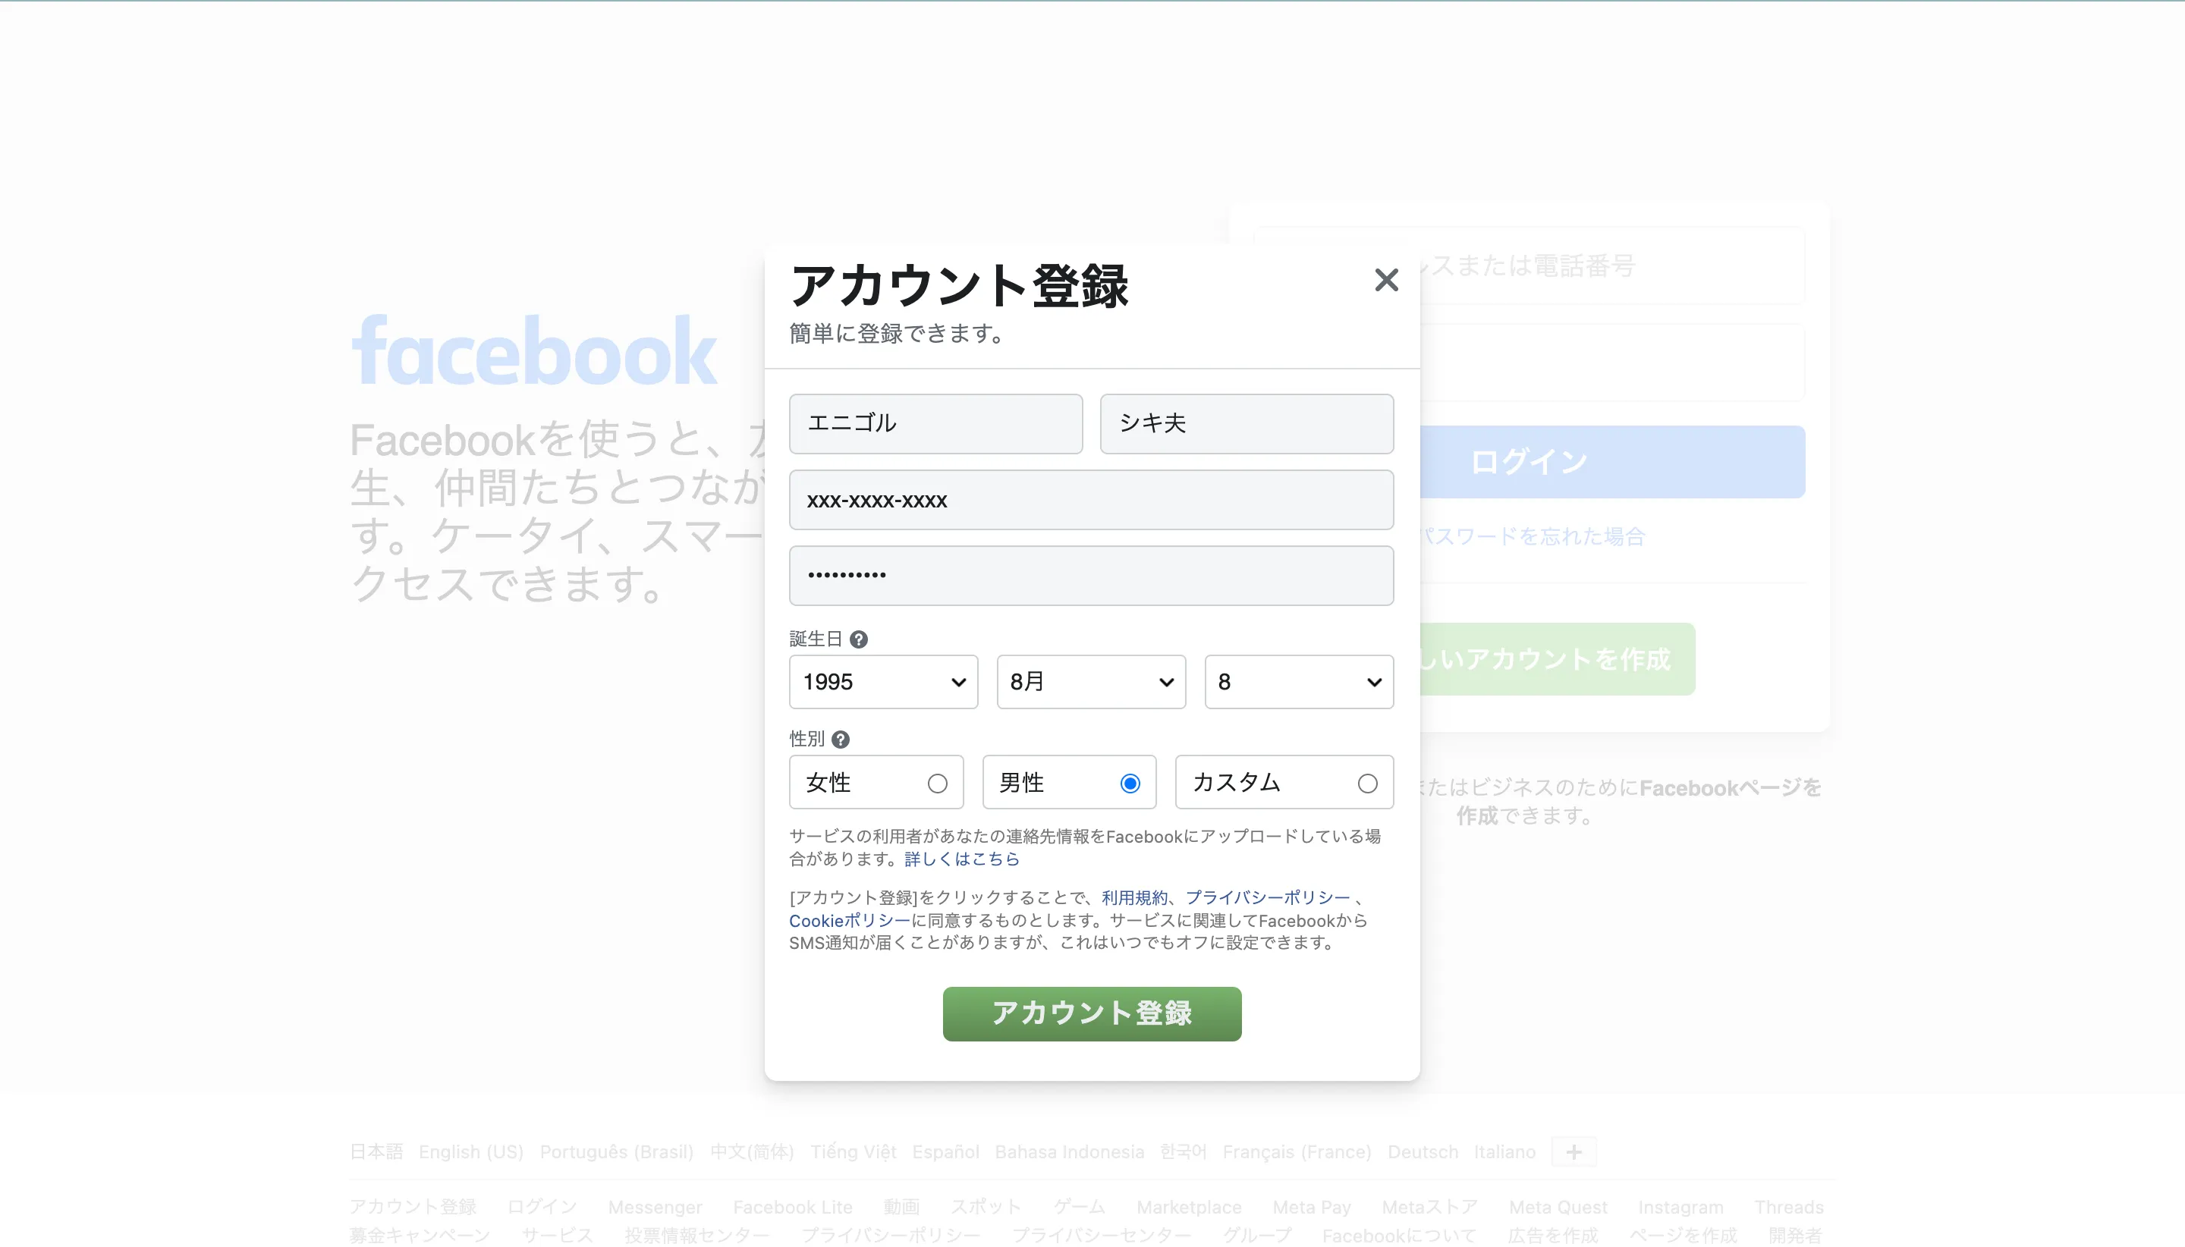The width and height of the screenshot is (2185, 1247).
Task: Open the footer Instagram link
Action: (x=1680, y=1207)
